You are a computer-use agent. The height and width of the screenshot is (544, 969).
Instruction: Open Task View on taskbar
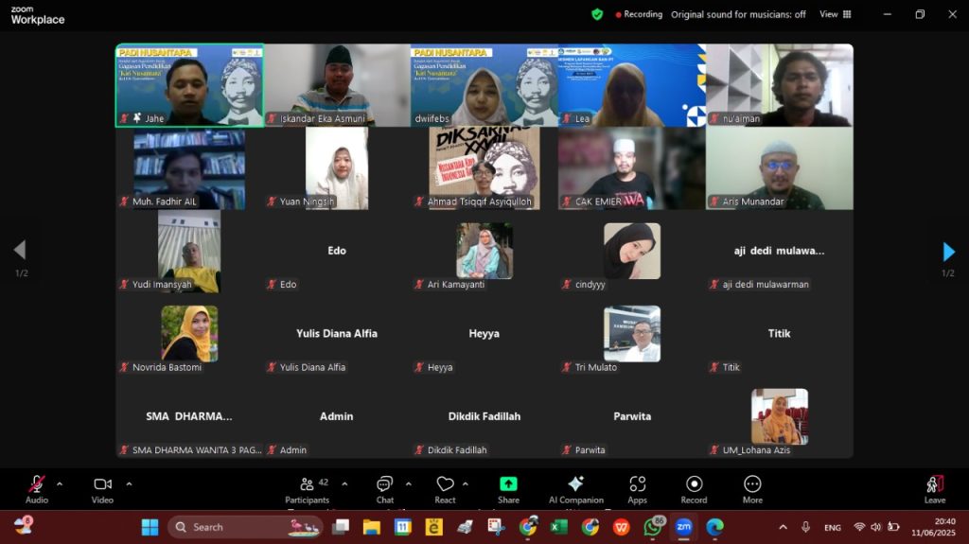point(340,527)
